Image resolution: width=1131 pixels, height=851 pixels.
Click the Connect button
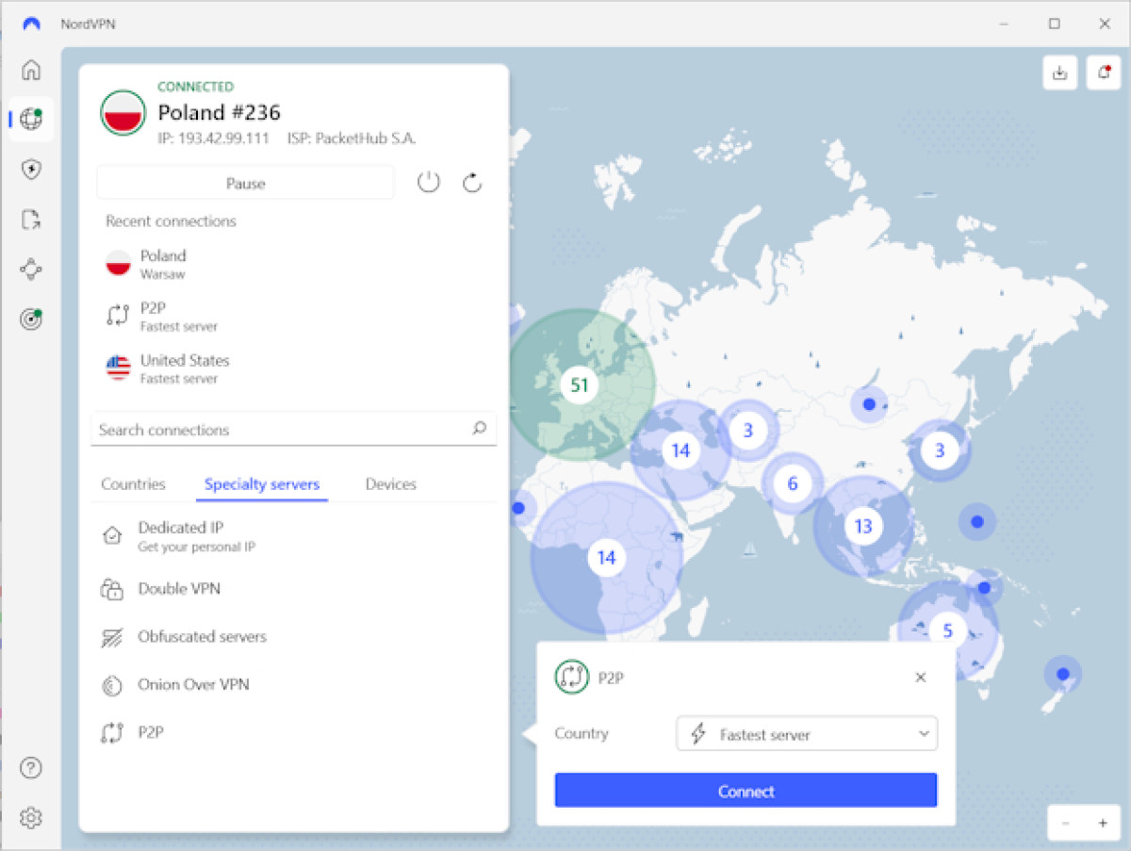pyautogui.click(x=746, y=791)
